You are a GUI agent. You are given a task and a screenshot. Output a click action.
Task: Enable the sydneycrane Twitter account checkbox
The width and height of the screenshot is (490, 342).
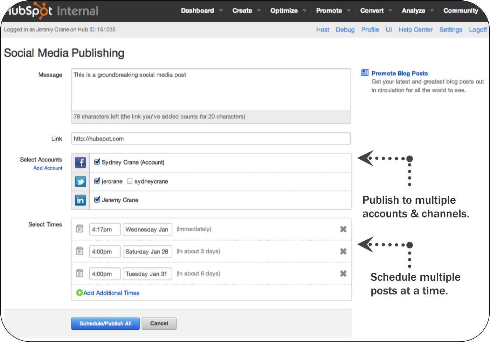pyautogui.click(x=130, y=181)
